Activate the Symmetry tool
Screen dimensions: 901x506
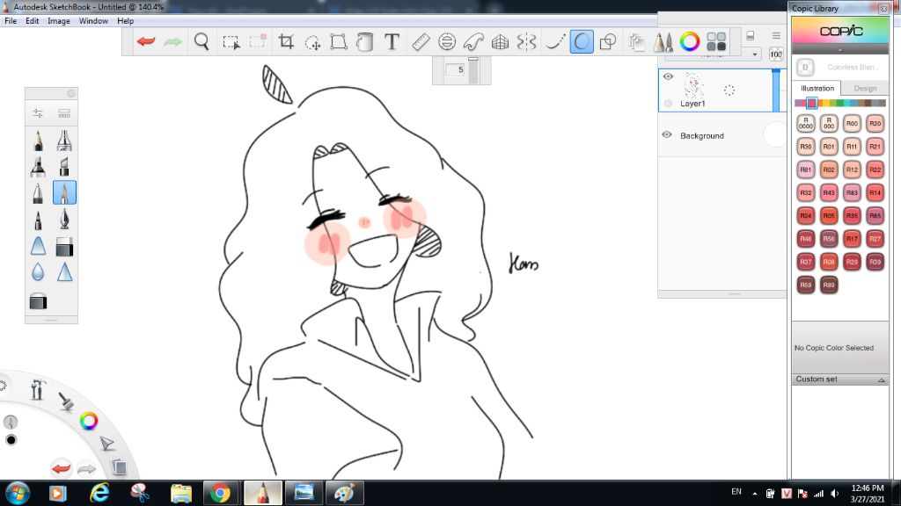point(526,41)
